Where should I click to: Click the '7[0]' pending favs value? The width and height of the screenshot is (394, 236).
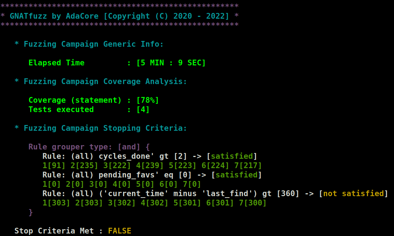[x=192, y=184]
